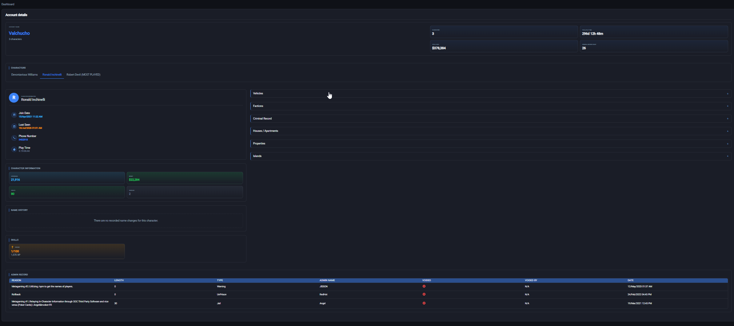Screen dimensions: 734x326
Task: Expand the Properties section
Action: coord(491,143)
